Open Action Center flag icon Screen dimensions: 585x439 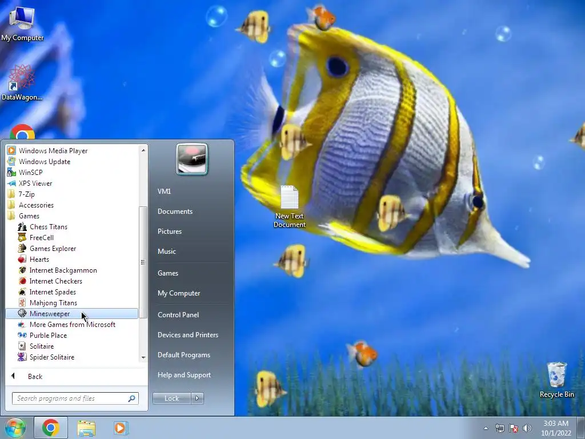(x=514, y=428)
